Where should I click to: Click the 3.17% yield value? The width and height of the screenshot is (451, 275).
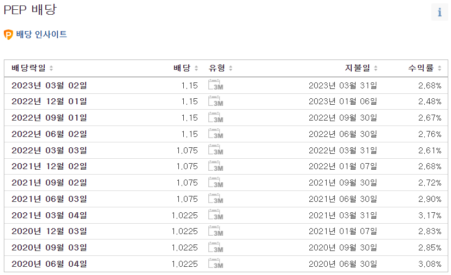pyautogui.click(x=430, y=216)
